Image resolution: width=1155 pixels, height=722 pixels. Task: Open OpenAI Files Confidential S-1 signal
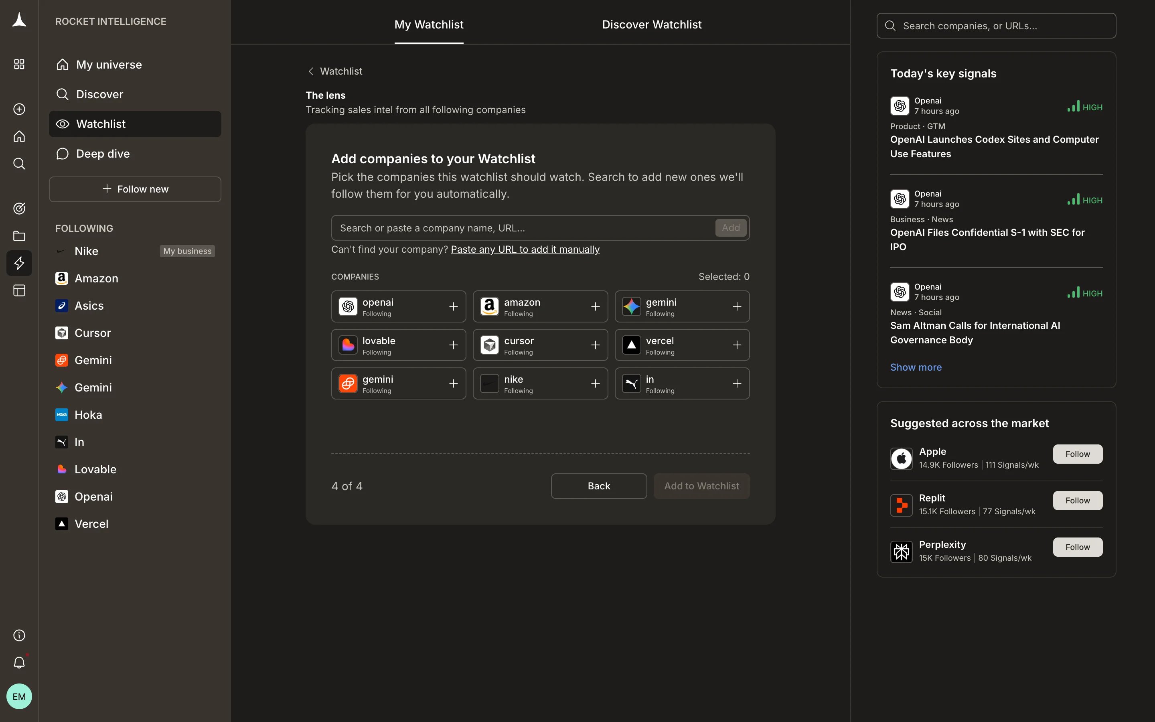[x=987, y=240]
